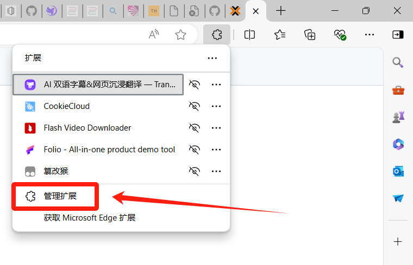Add page to favorites with star icon

pyautogui.click(x=180, y=35)
